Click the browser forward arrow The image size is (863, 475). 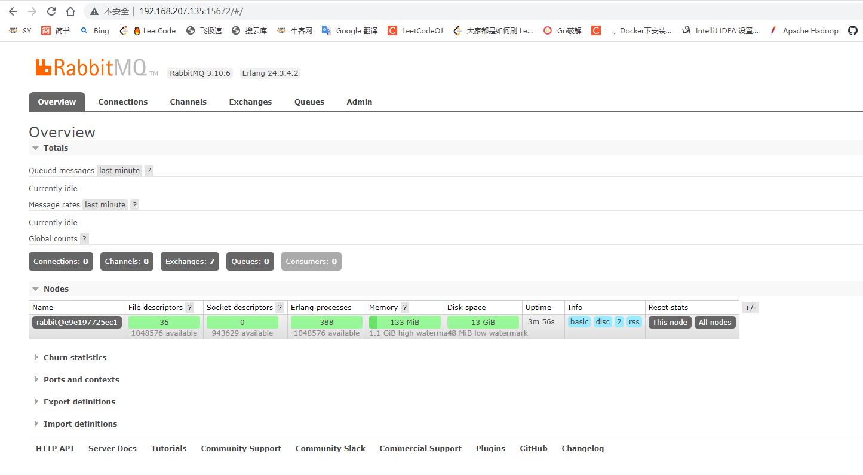[32, 11]
